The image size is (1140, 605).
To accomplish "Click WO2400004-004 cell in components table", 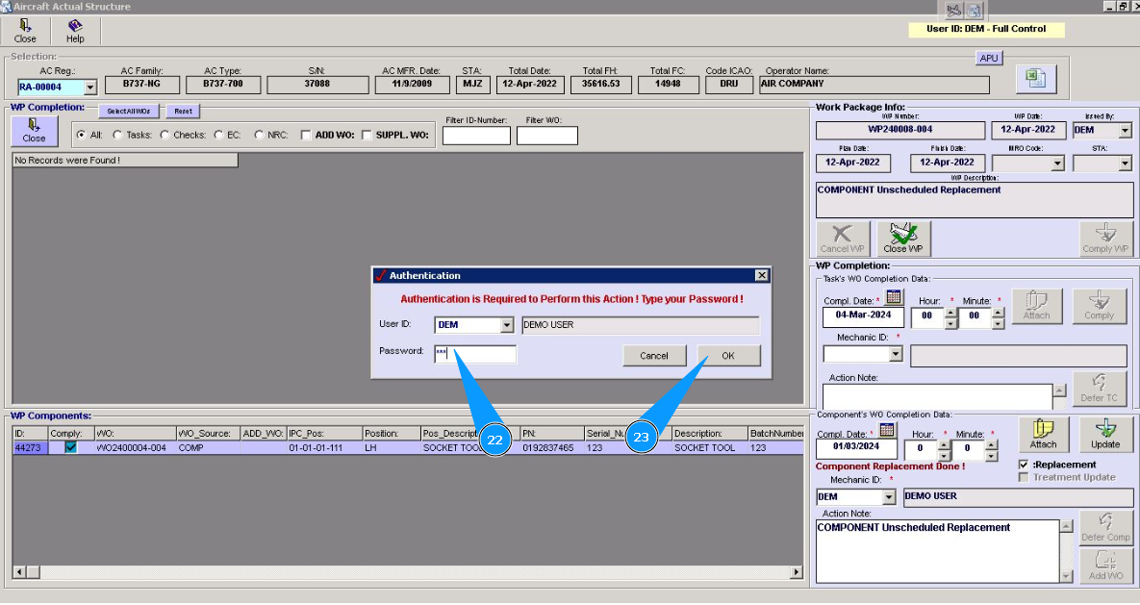I will click(136, 448).
